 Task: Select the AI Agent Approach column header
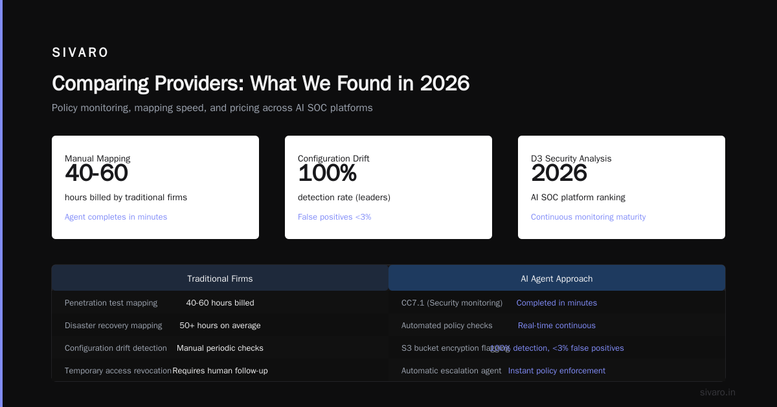[557, 278]
